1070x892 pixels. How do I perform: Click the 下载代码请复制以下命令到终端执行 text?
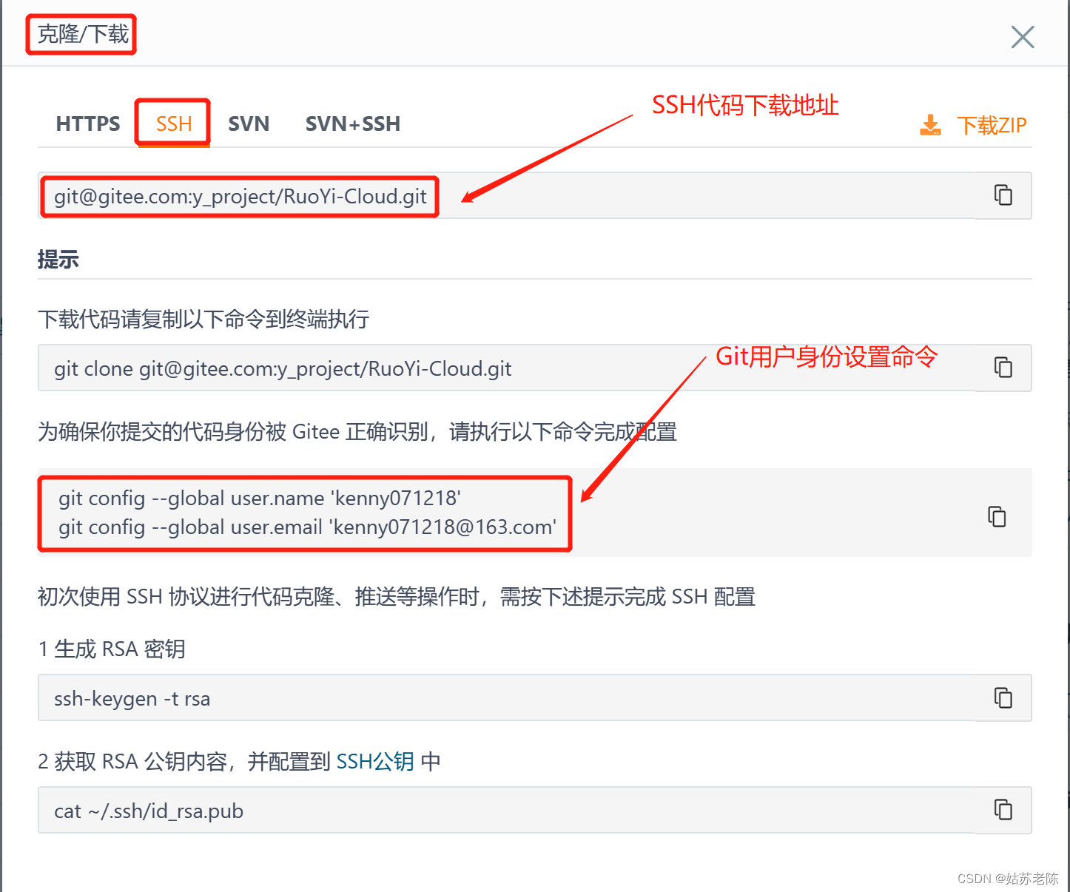click(x=203, y=319)
